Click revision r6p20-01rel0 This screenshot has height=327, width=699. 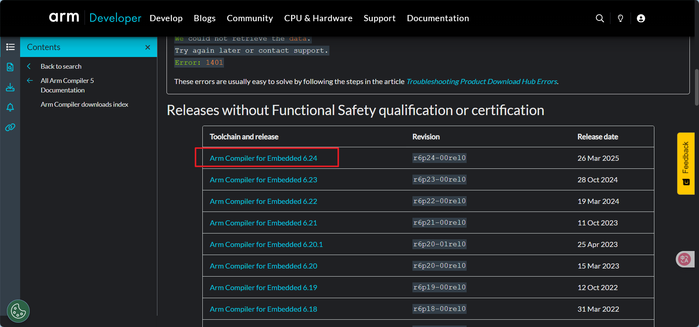[x=440, y=244]
